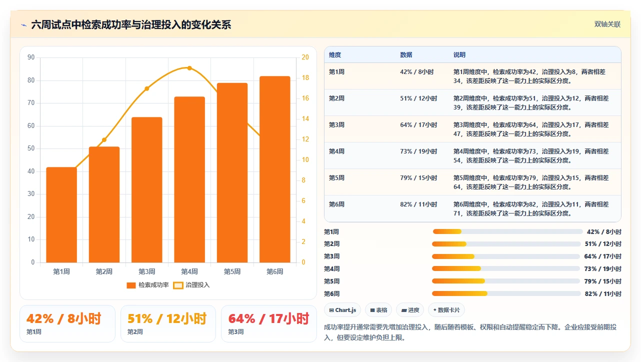Open the 51% / 12小时 data card

(x=168, y=323)
